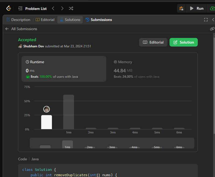Switch to the Submissions tab

click(99, 20)
